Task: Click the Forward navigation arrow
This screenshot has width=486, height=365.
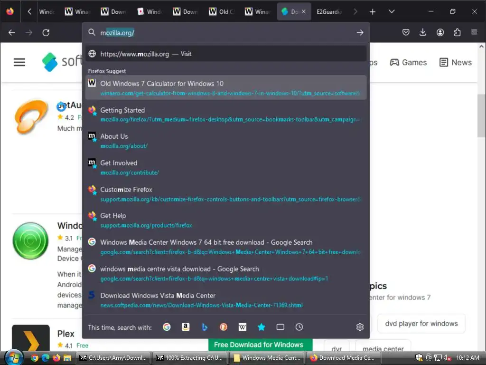Action: pyautogui.click(x=29, y=32)
